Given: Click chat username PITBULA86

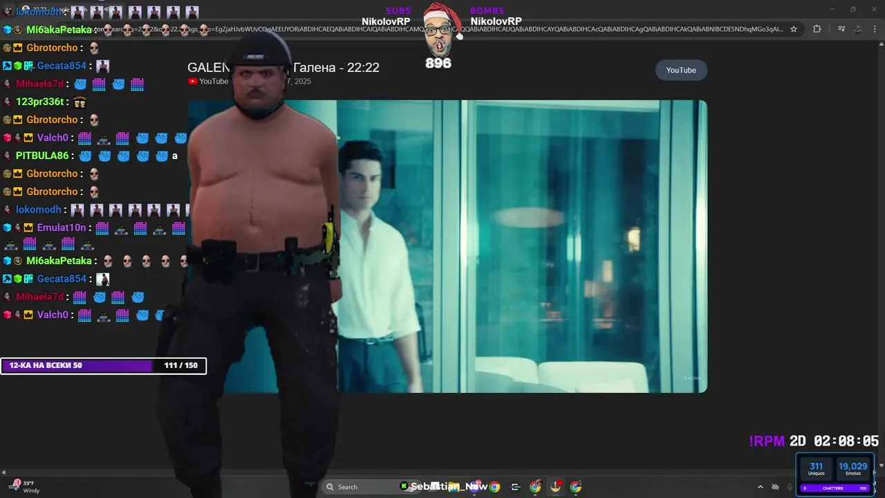Looking at the screenshot, I should [x=42, y=156].
